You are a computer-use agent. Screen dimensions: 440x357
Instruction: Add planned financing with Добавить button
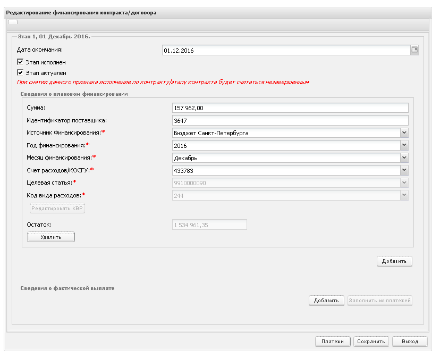pyautogui.click(x=394, y=261)
